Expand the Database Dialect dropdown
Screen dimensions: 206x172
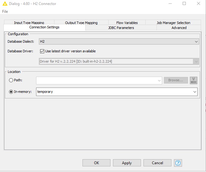coord(196,41)
